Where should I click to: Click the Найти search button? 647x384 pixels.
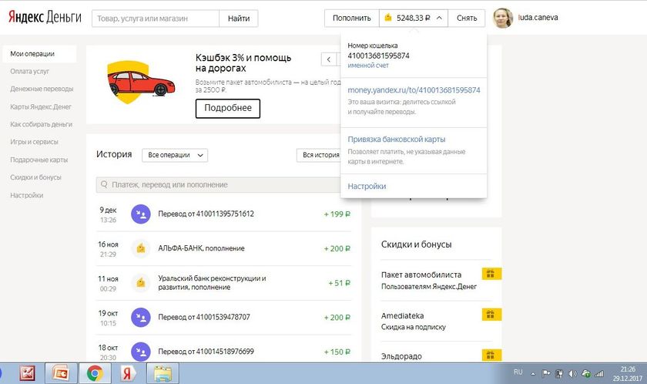point(239,19)
